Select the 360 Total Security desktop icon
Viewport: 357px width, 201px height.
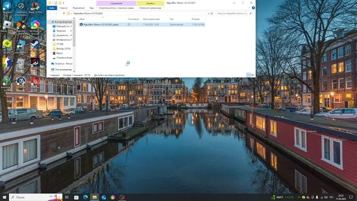(7, 45)
